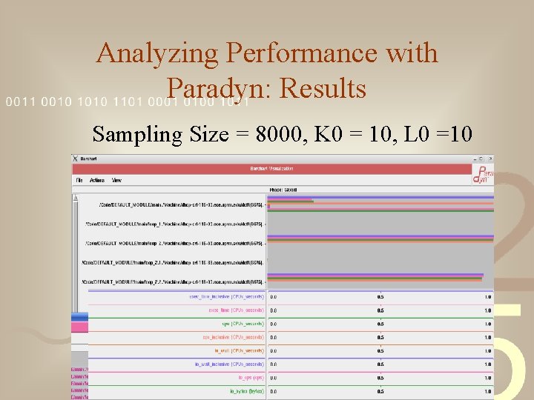Open the View menu
Viewport: 534px width, 400px height.
tap(116, 180)
